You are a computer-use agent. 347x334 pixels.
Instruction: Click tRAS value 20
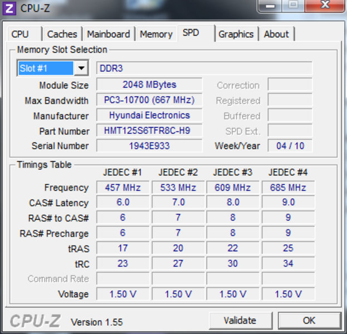178,248
